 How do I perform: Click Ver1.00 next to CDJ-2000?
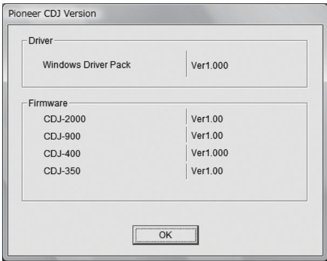(207, 119)
